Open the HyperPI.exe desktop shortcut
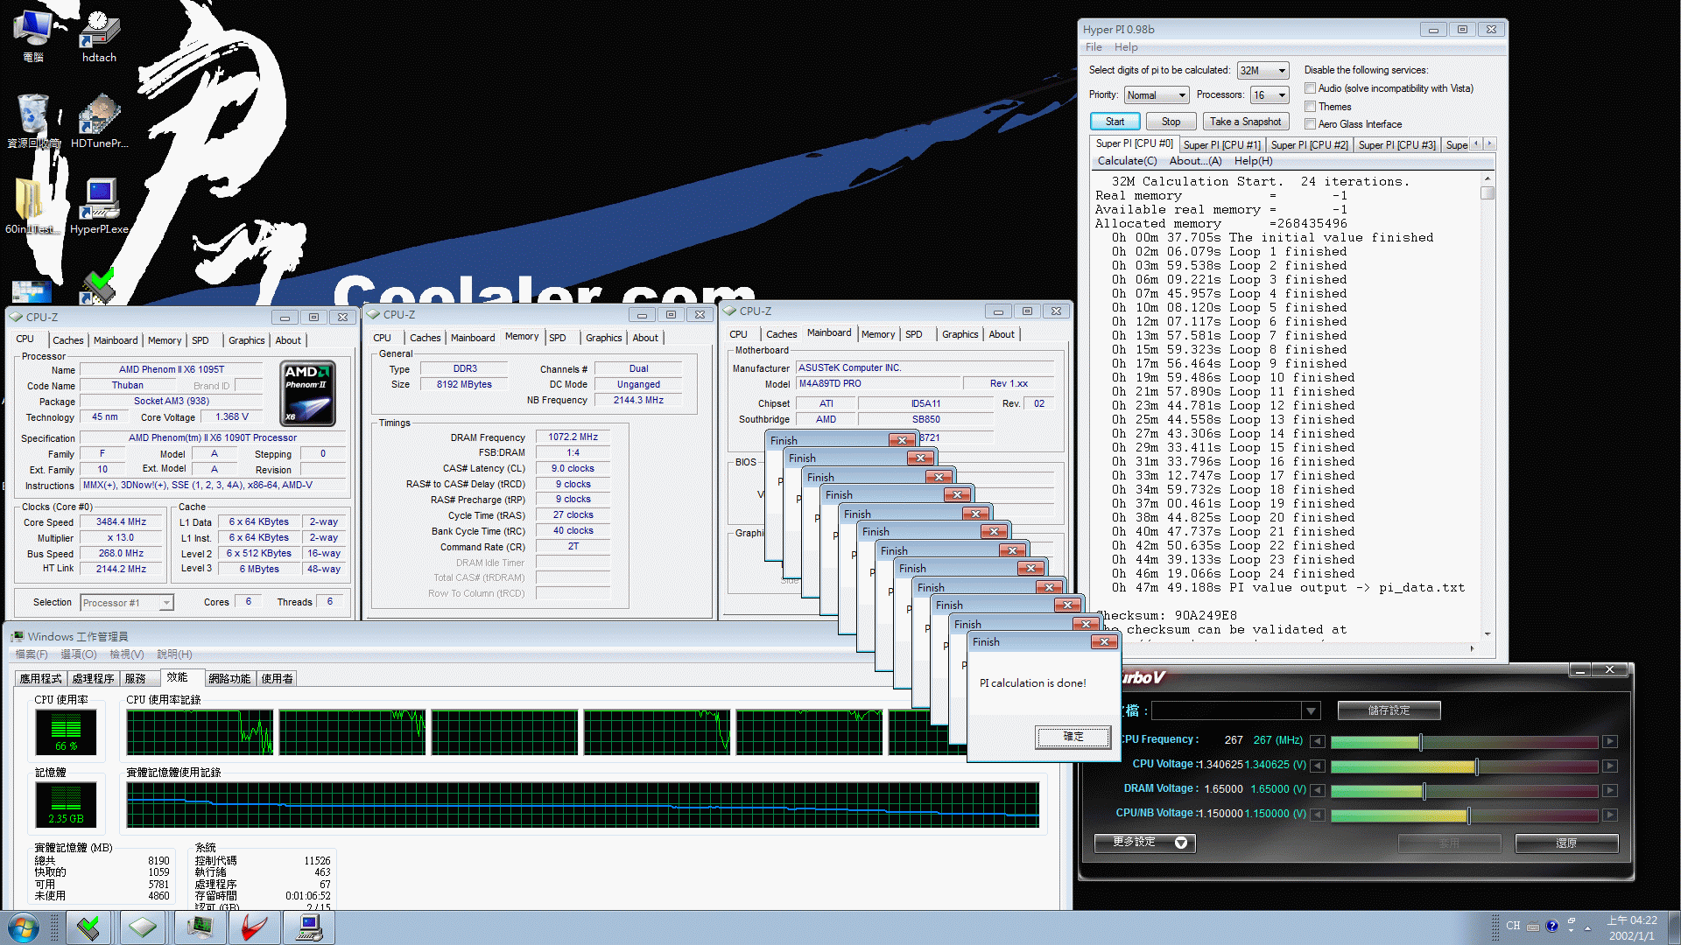 [x=99, y=206]
